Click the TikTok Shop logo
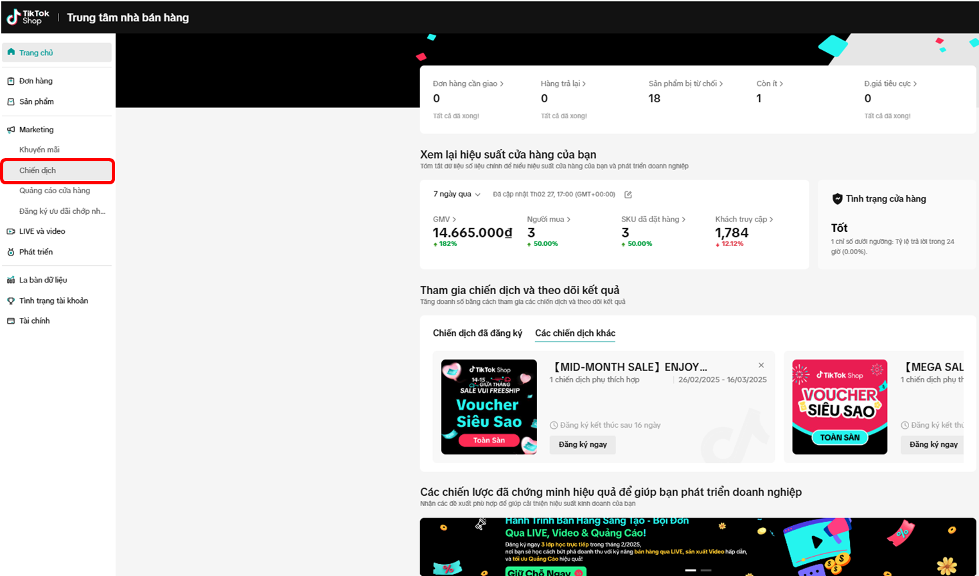Viewport: 979px width, 576px height. tap(28, 17)
